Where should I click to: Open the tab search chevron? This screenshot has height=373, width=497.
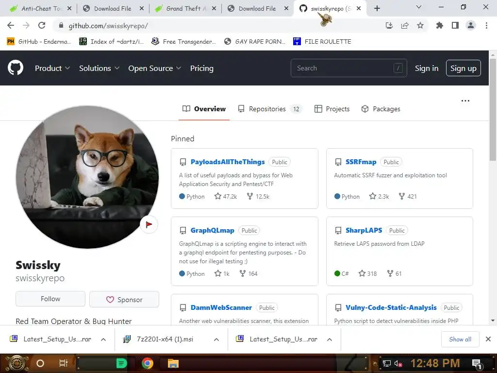click(419, 7)
